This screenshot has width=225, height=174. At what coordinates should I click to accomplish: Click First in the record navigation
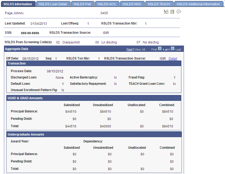154,49
